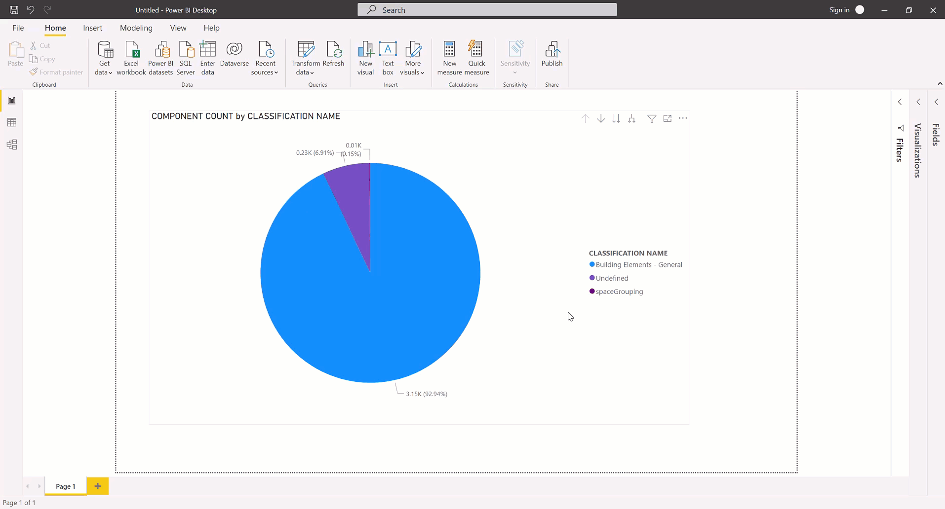Connect to SQL Server source

coord(186,58)
